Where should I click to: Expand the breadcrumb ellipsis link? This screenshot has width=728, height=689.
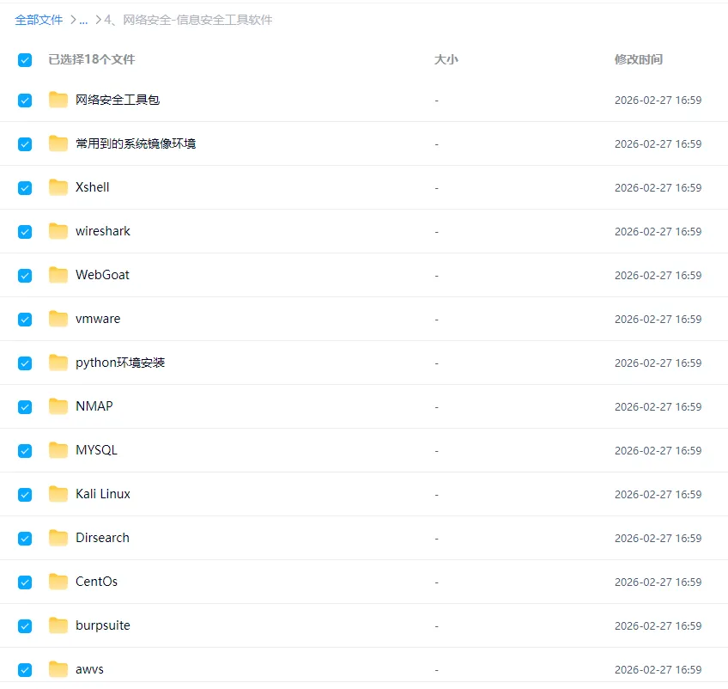[x=83, y=21]
